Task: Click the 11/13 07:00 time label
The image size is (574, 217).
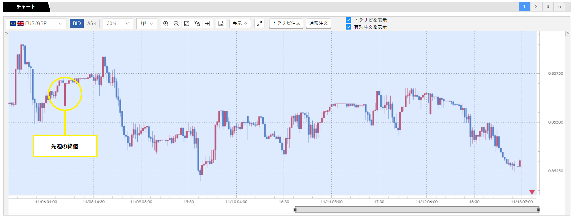Action: point(522,202)
